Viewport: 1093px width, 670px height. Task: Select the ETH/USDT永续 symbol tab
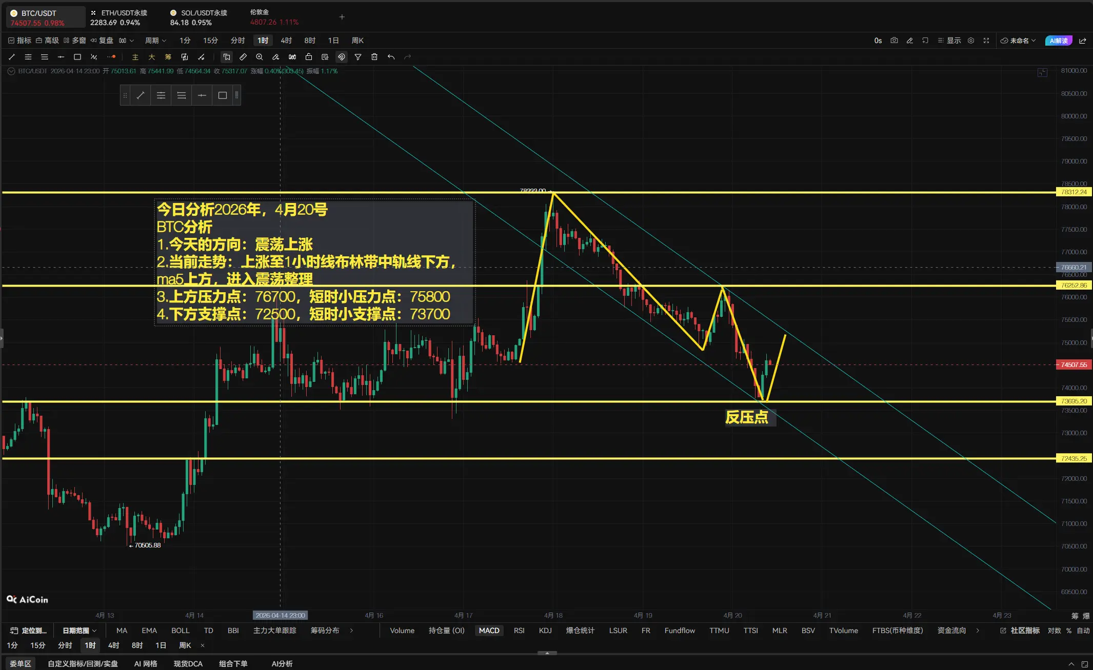point(119,17)
